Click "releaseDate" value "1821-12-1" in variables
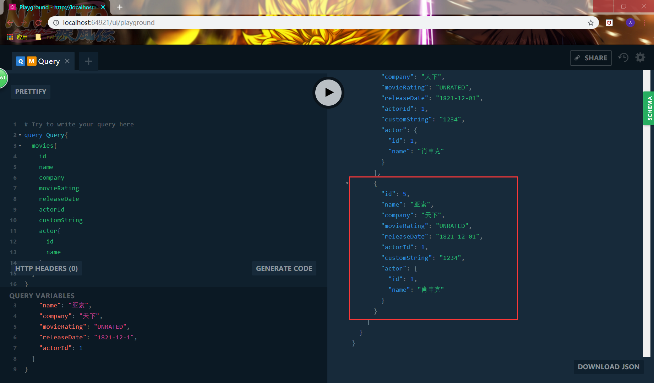This screenshot has height=383, width=654. pyautogui.click(x=114, y=337)
